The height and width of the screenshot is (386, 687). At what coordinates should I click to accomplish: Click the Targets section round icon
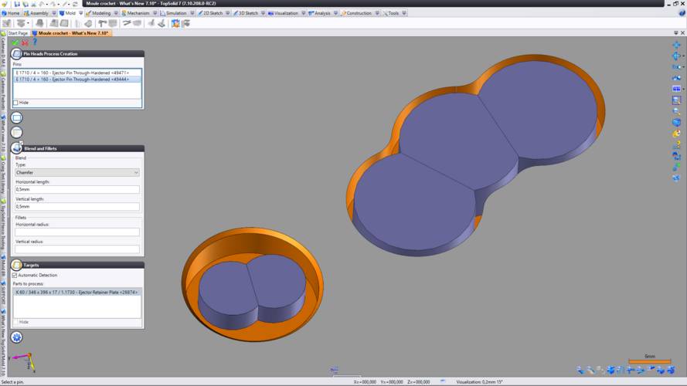(16, 265)
